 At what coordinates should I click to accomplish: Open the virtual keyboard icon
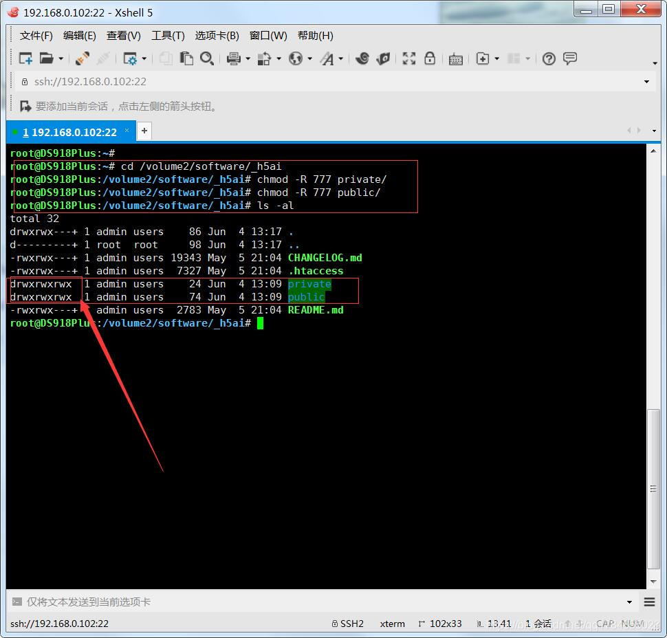pos(455,59)
